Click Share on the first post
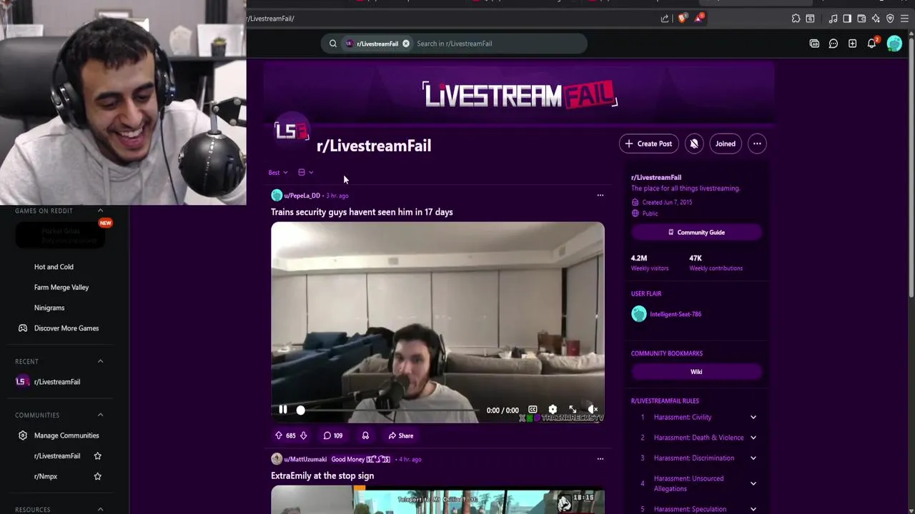This screenshot has width=915, height=514. point(401,435)
